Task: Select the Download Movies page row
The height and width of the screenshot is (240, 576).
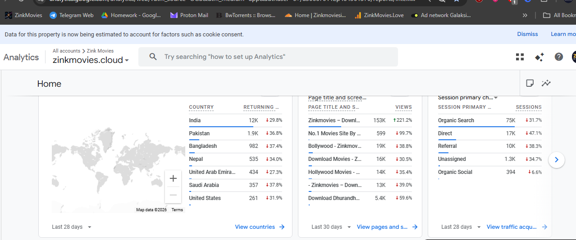Action: pos(360,159)
